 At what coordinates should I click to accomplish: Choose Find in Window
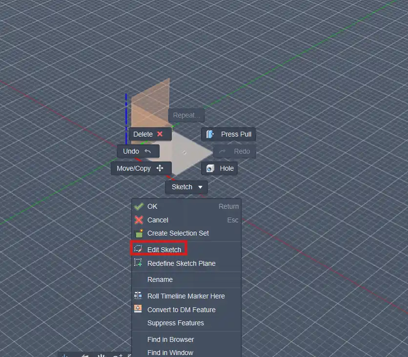pos(186,353)
